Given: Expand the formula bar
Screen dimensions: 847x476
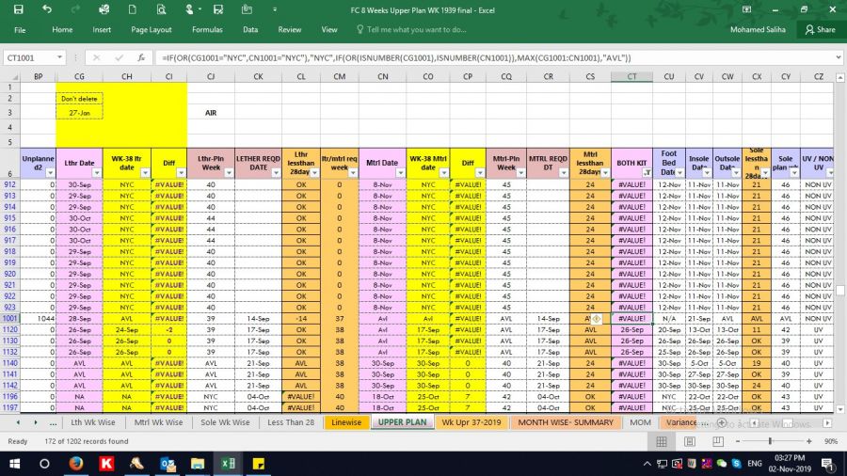Looking at the screenshot, I should tap(838, 57).
